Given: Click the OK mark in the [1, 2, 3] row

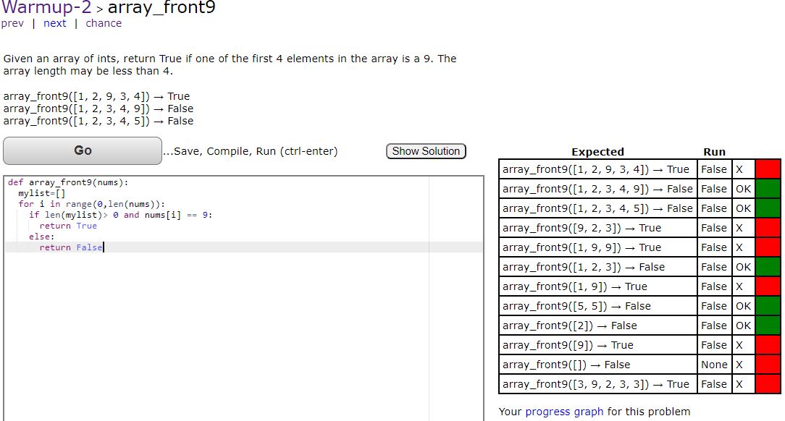Looking at the screenshot, I should 744,267.
